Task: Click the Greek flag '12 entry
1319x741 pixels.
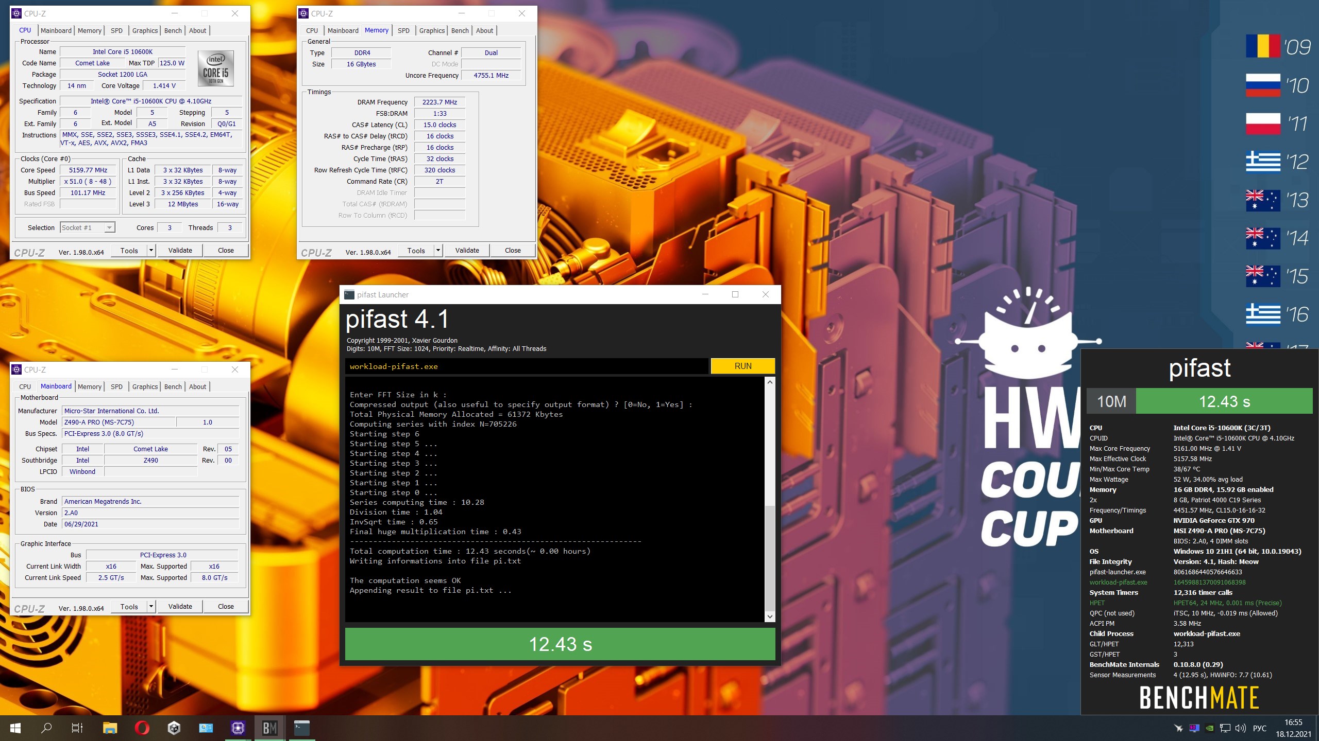Action: 1278,162
